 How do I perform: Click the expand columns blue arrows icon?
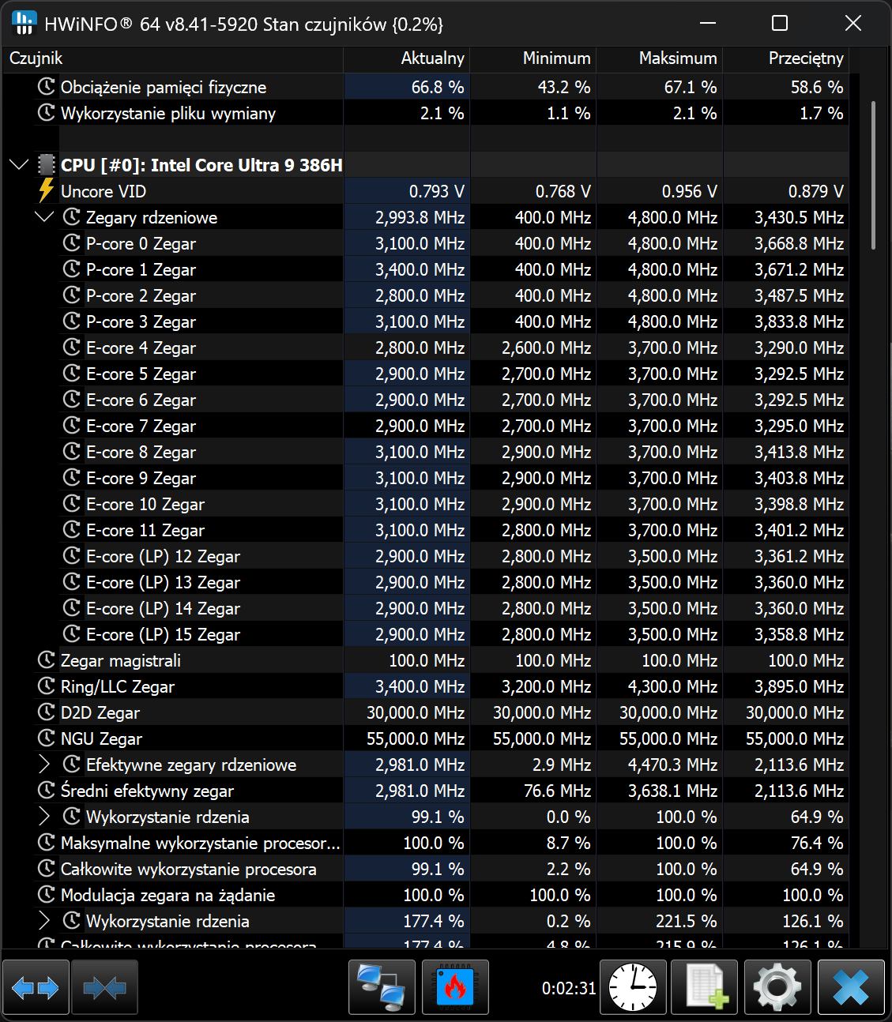tap(36, 987)
